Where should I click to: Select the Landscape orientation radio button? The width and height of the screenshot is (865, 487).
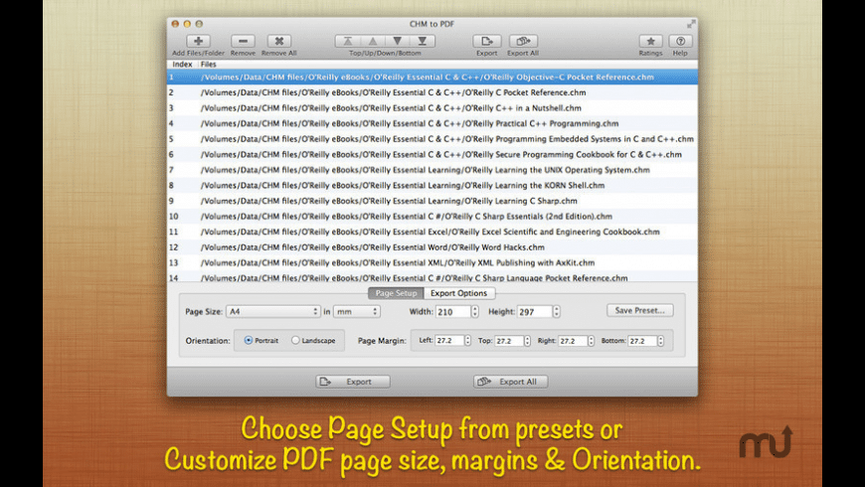295,340
